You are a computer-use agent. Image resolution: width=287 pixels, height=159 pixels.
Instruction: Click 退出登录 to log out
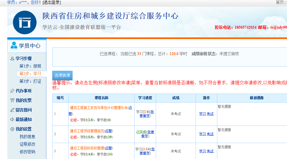[x=52, y=3]
